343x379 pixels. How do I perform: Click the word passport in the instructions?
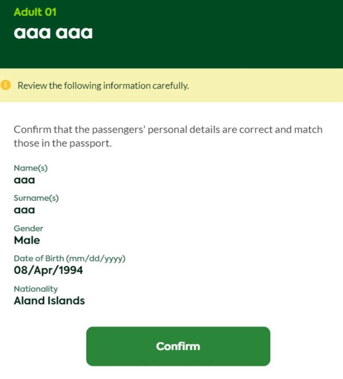[90, 144]
